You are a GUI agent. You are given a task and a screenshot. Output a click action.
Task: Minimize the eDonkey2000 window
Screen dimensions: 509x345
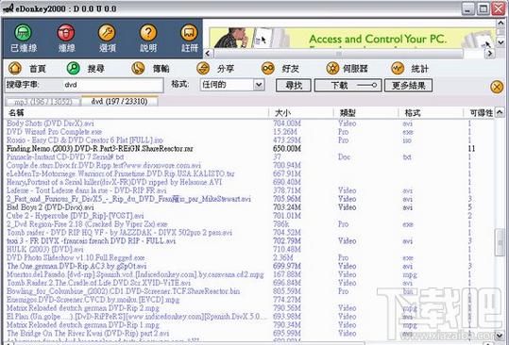[467, 8]
